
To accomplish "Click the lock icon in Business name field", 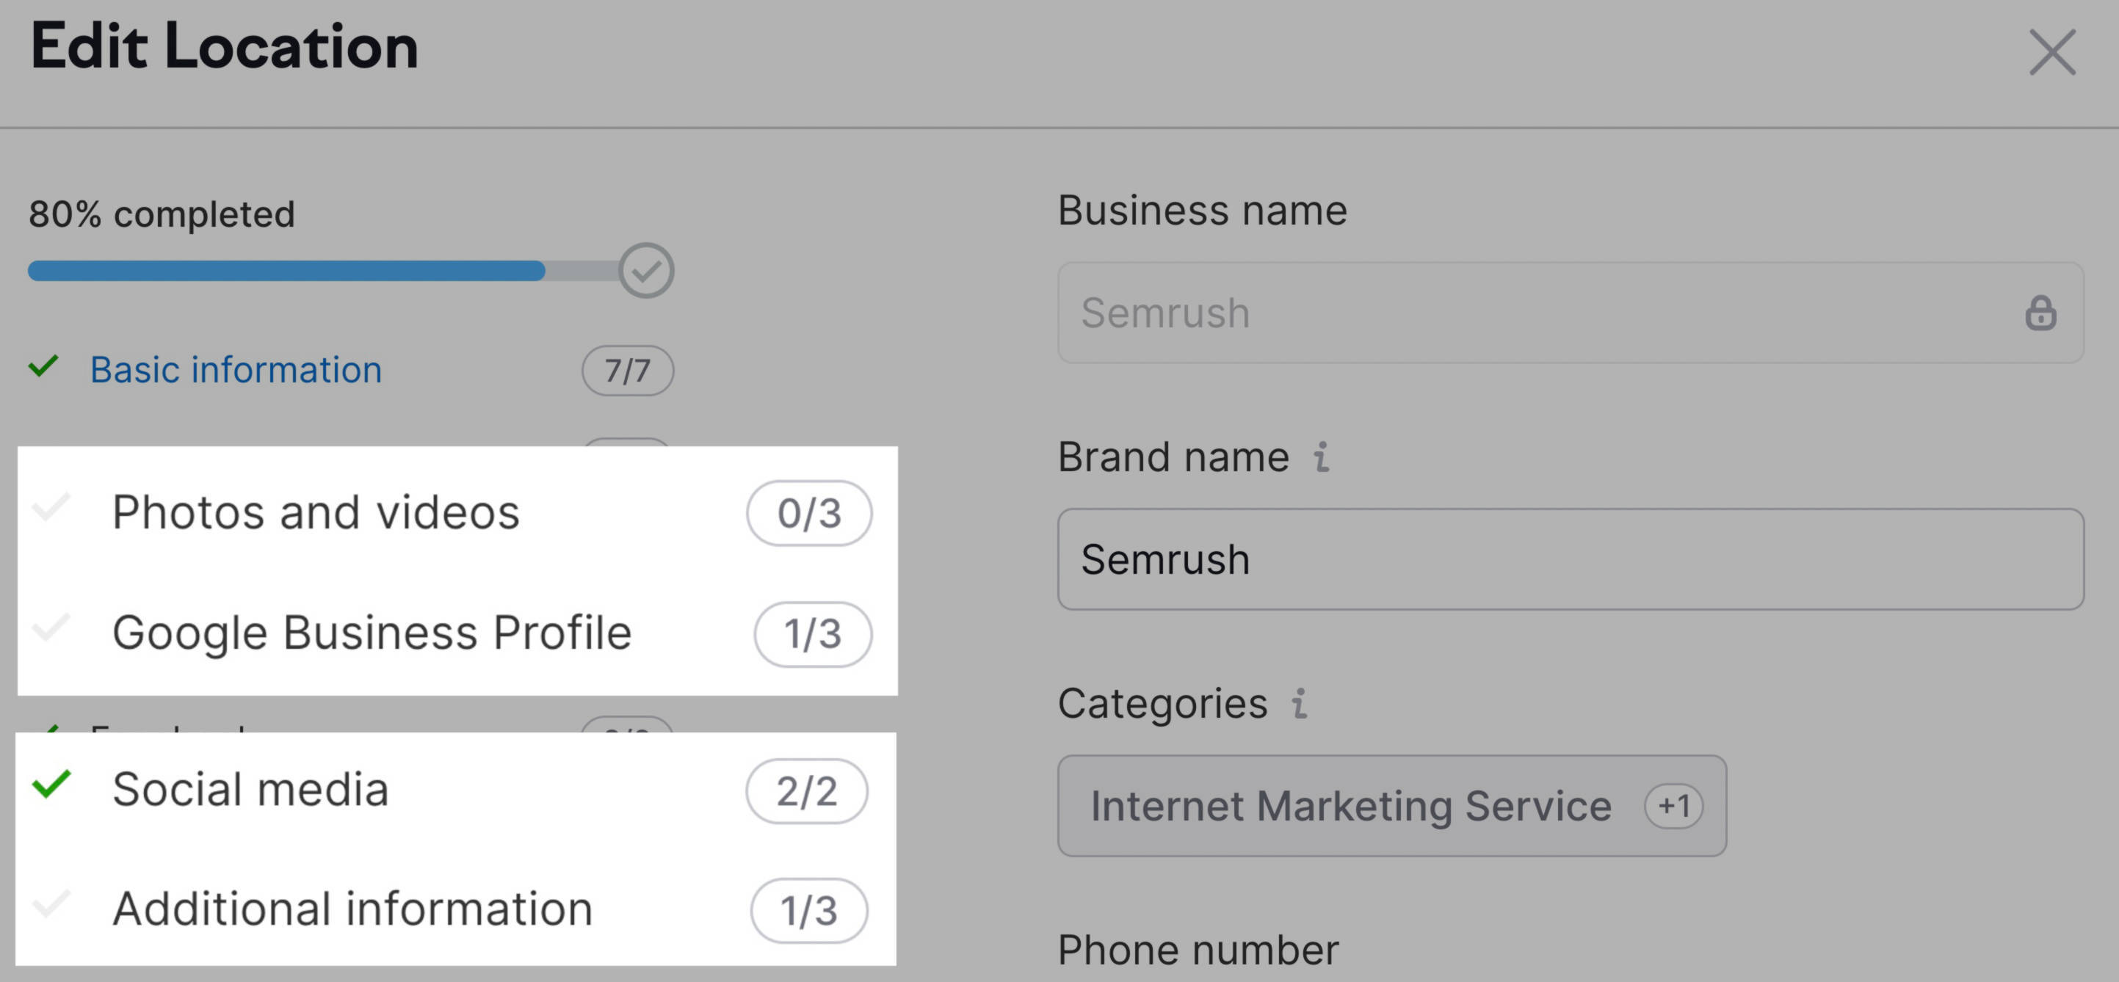I will pyautogui.click(x=2040, y=313).
